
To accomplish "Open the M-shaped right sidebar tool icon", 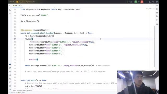I will click(157, 24).
